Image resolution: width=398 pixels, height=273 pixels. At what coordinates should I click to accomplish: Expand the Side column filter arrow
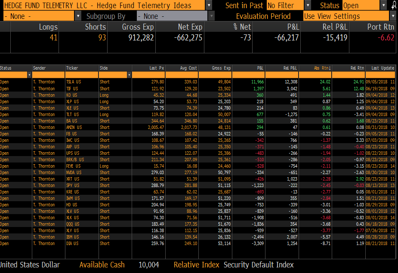[x=129, y=75]
